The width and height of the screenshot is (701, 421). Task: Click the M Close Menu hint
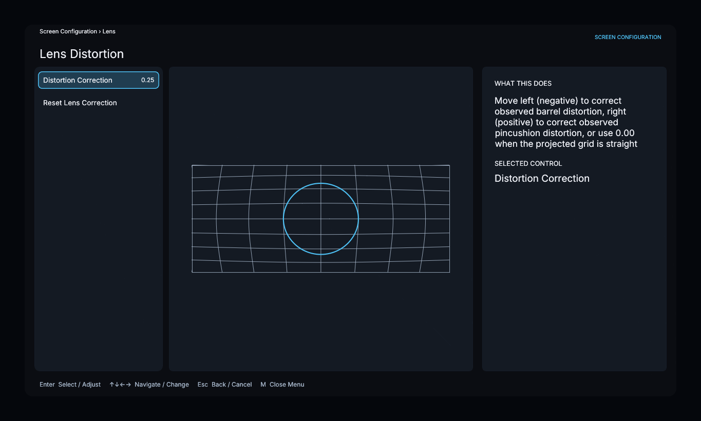(282, 385)
